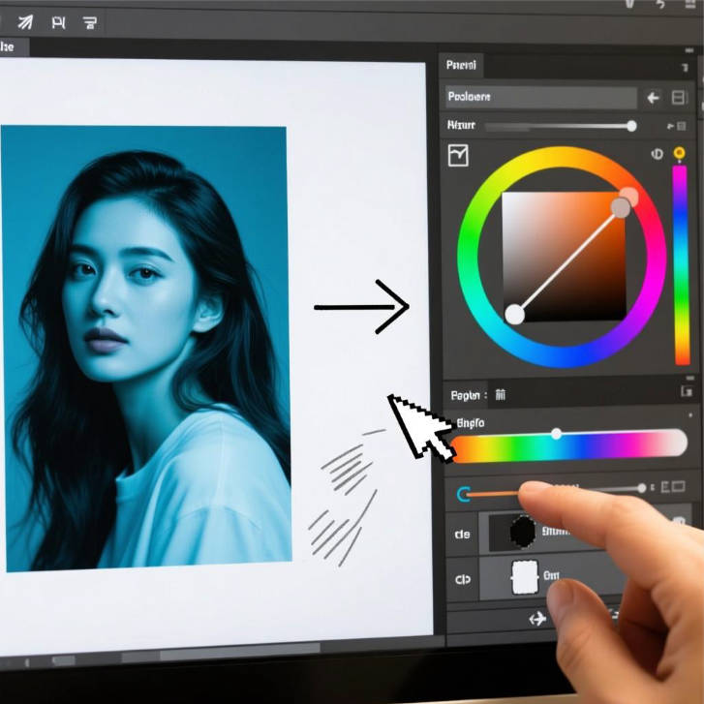Click the white handle in color square's lower left
Viewport: 704px width, 704px height.
tap(515, 314)
